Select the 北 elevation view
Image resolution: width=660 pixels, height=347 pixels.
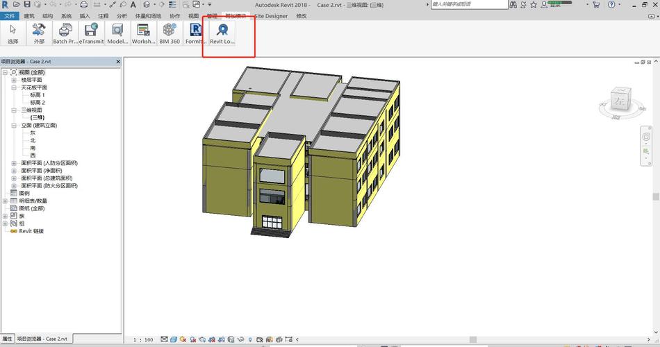(x=33, y=140)
